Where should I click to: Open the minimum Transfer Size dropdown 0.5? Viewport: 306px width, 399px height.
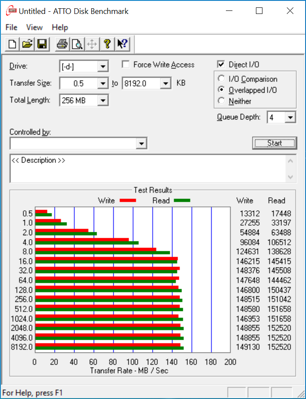(103, 84)
